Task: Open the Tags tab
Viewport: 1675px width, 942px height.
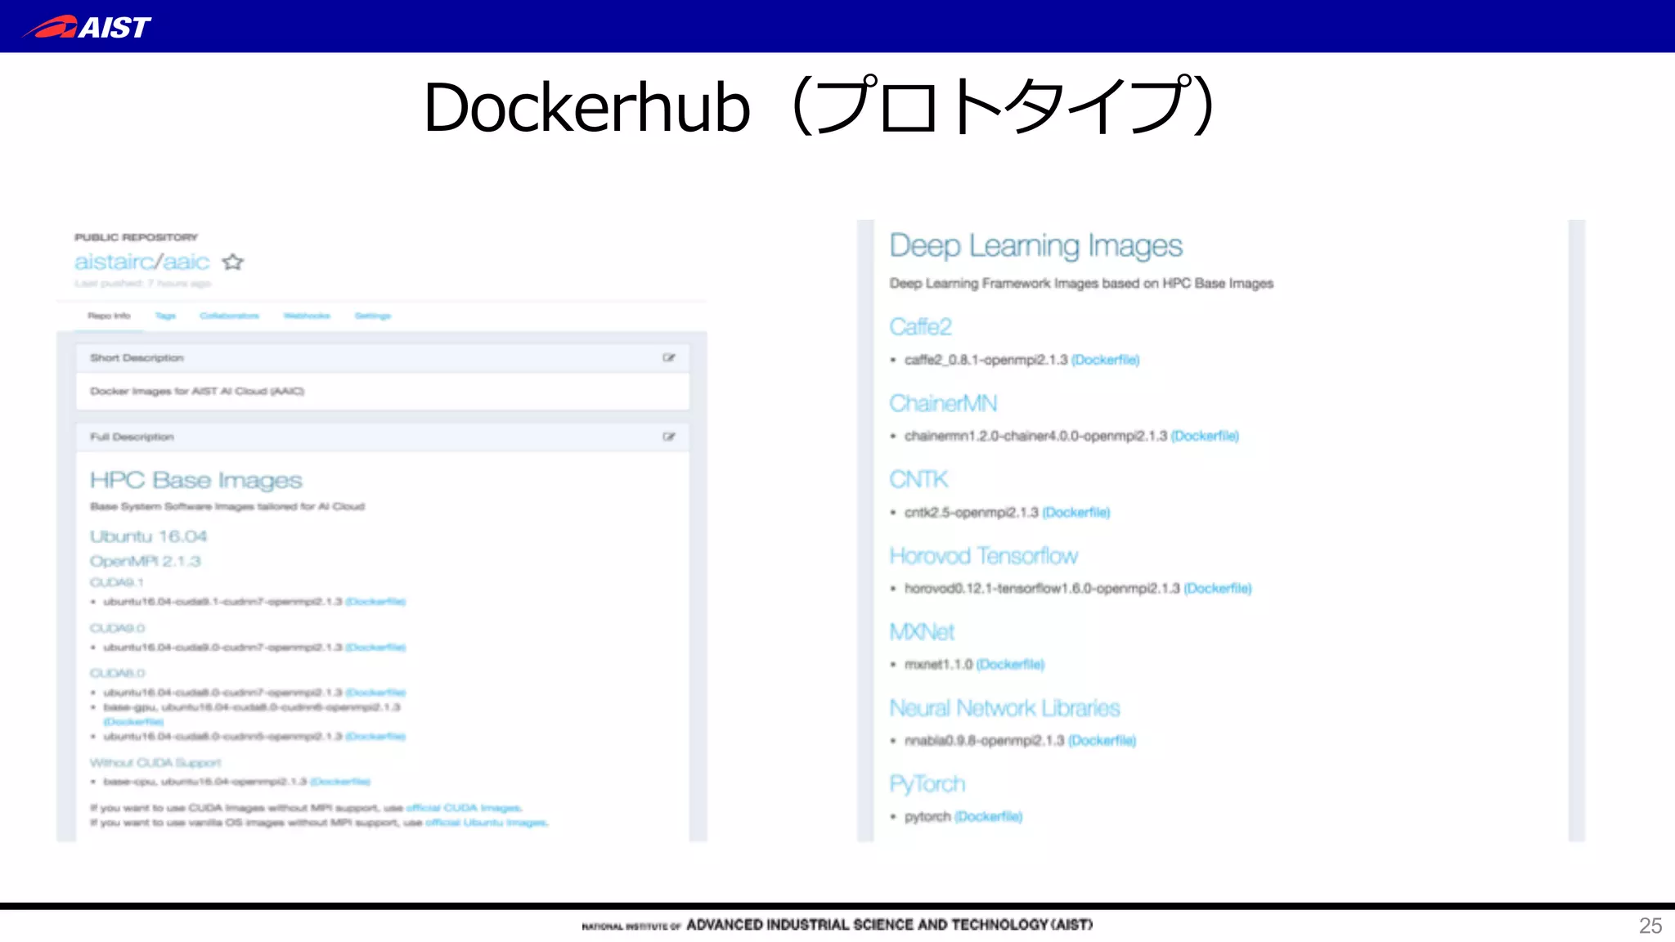Action: (x=165, y=316)
